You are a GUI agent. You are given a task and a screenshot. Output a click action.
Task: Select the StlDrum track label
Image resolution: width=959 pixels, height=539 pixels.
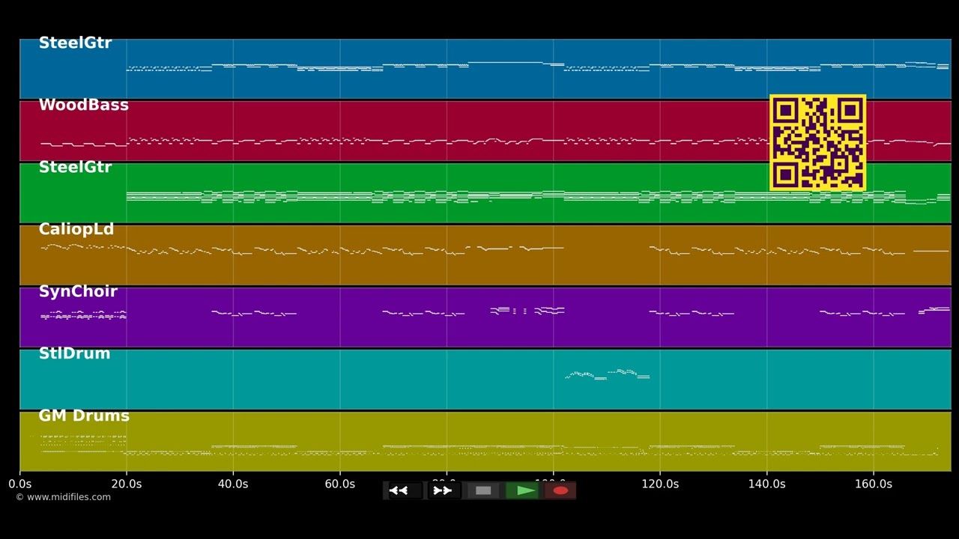click(x=74, y=354)
